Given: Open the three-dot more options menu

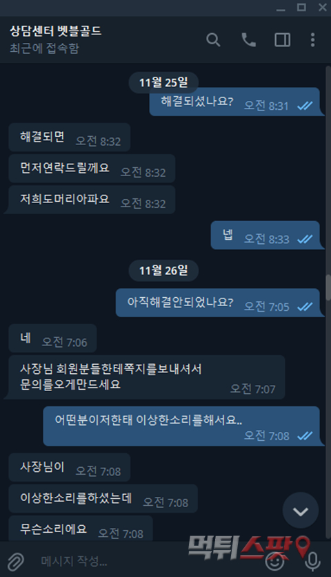Looking at the screenshot, I should click(x=312, y=40).
